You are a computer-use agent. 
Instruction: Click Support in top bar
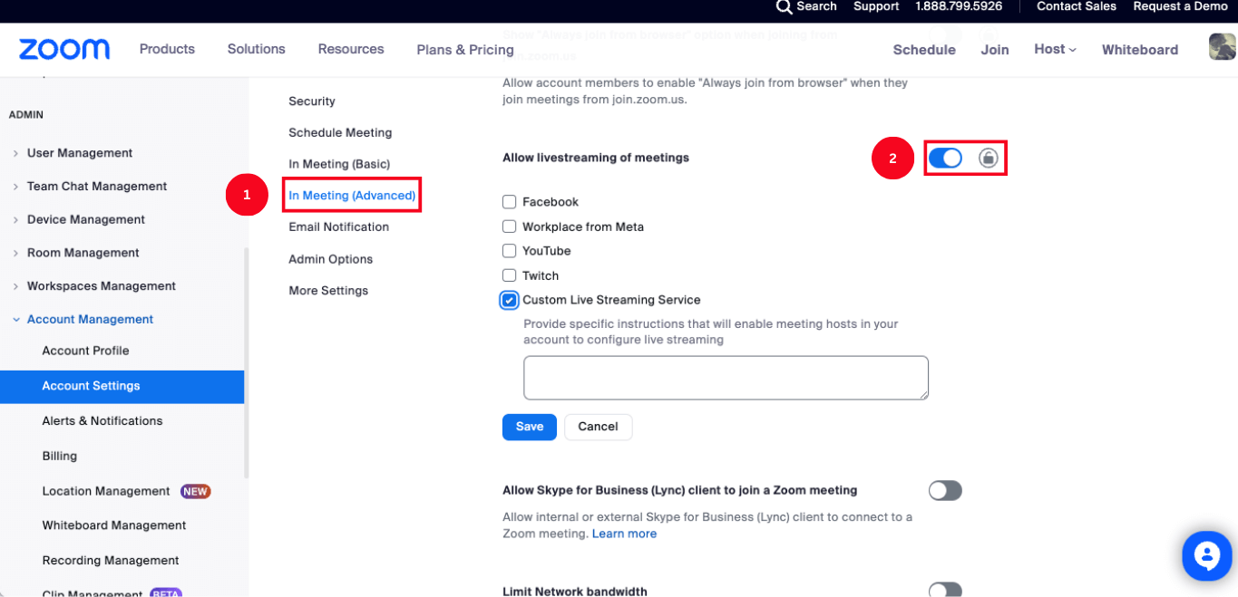tap(876, 6)
